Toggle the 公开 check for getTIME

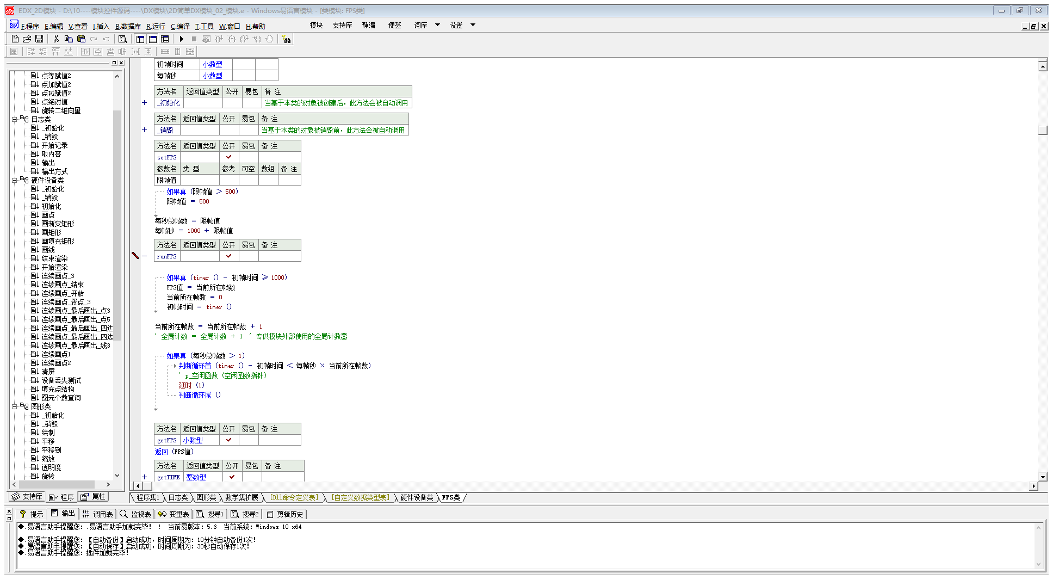coord(232,477)
